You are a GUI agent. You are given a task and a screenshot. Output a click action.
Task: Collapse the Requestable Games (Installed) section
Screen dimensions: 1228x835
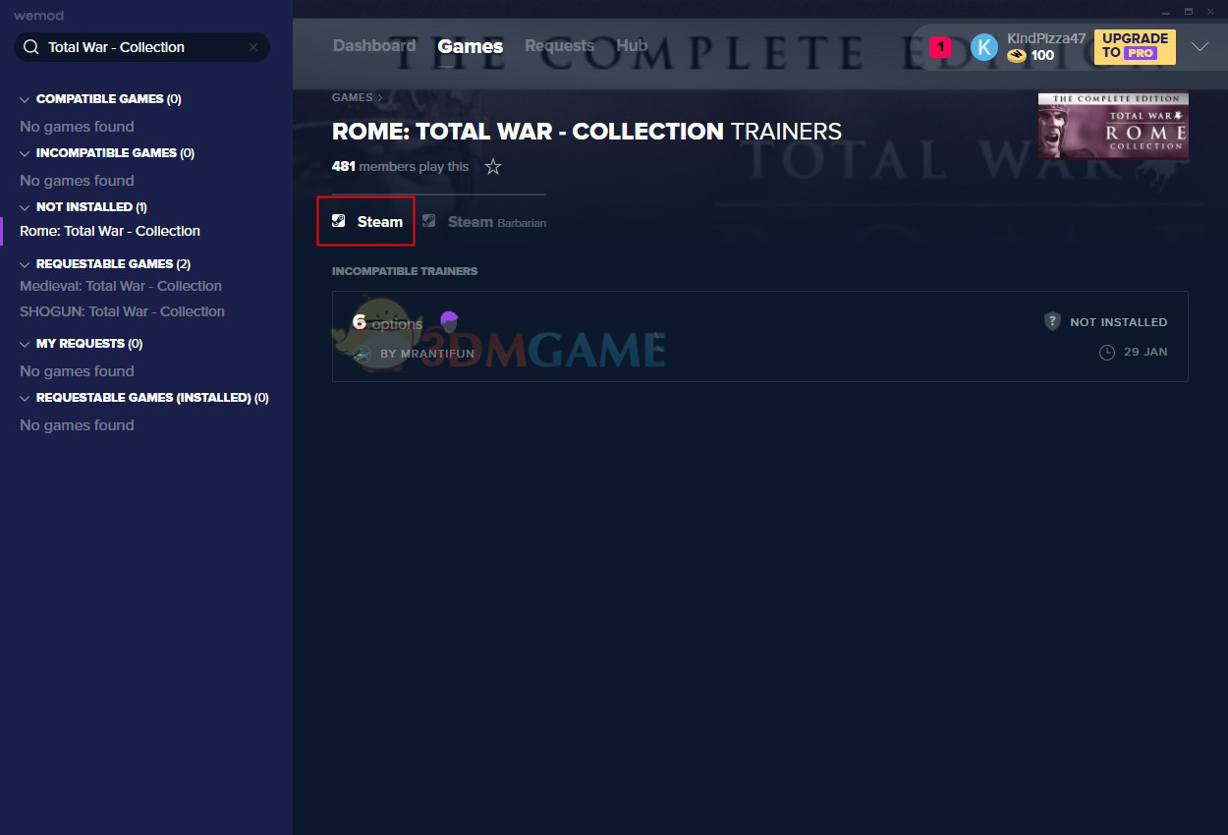[x=25, y=398]
